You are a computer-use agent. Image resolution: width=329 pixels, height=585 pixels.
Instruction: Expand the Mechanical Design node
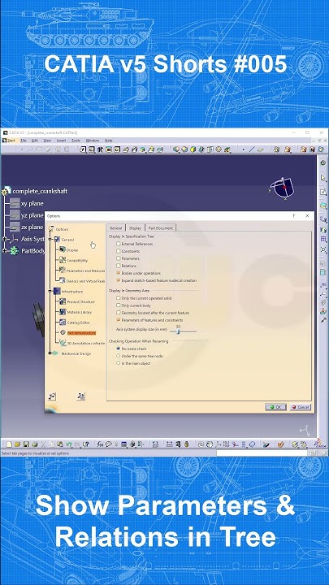(50, 353)
